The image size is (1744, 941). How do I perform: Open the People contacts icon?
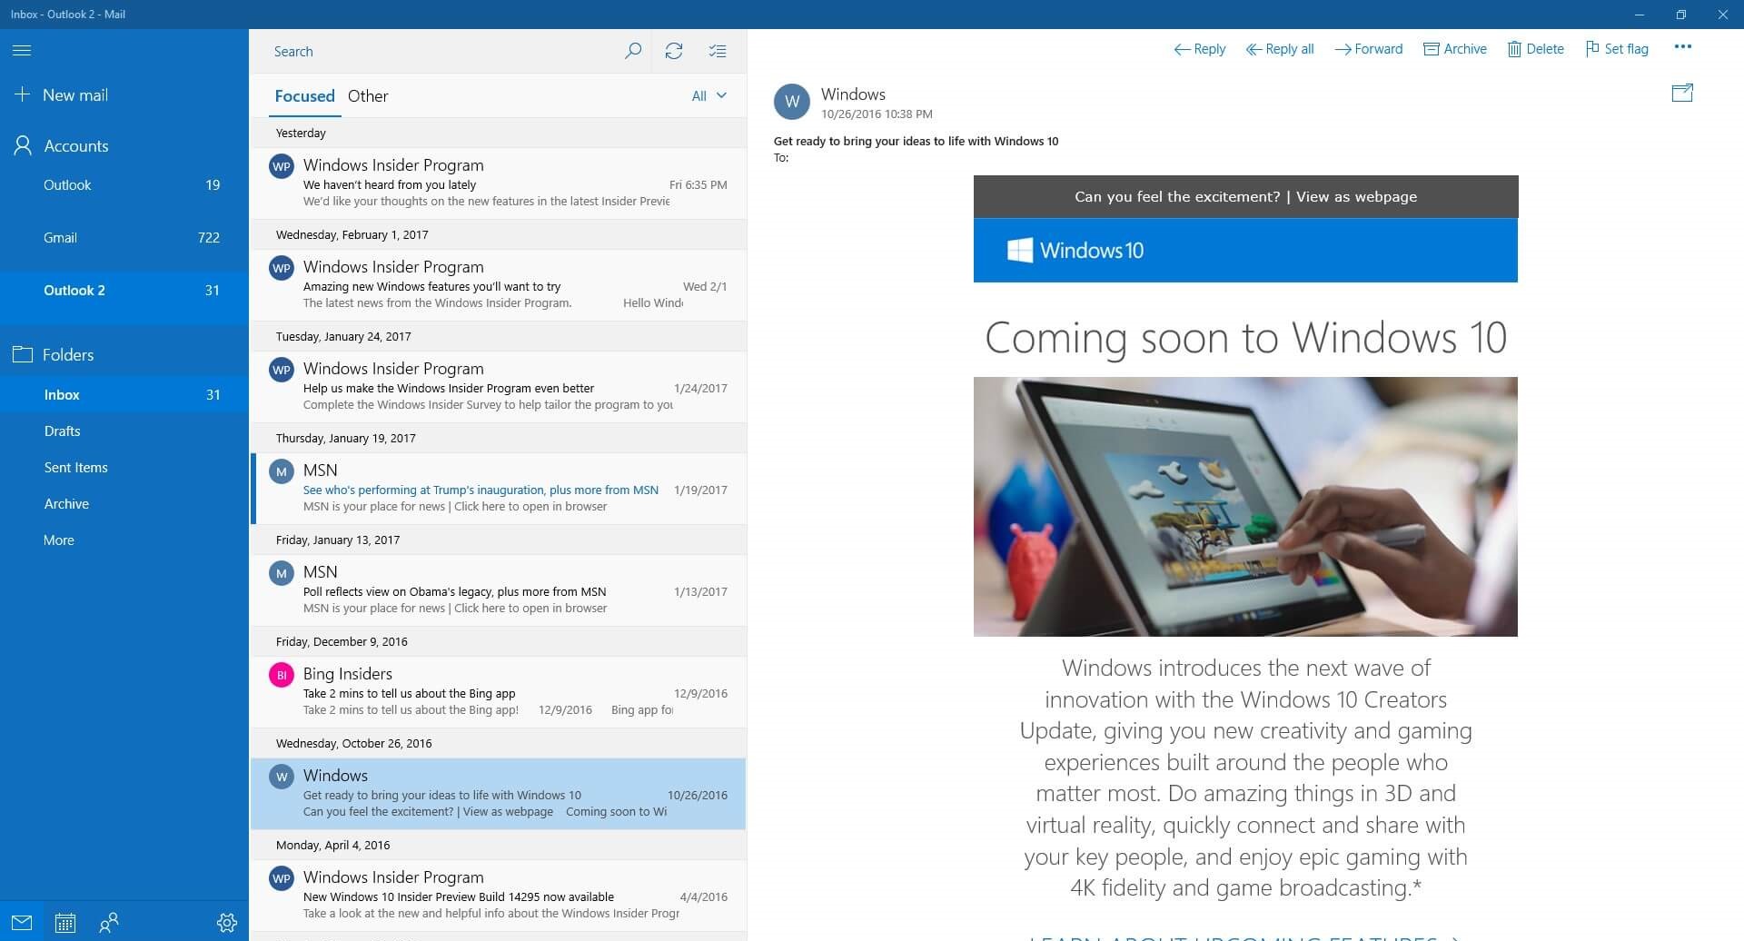click(x=109, y=923)
